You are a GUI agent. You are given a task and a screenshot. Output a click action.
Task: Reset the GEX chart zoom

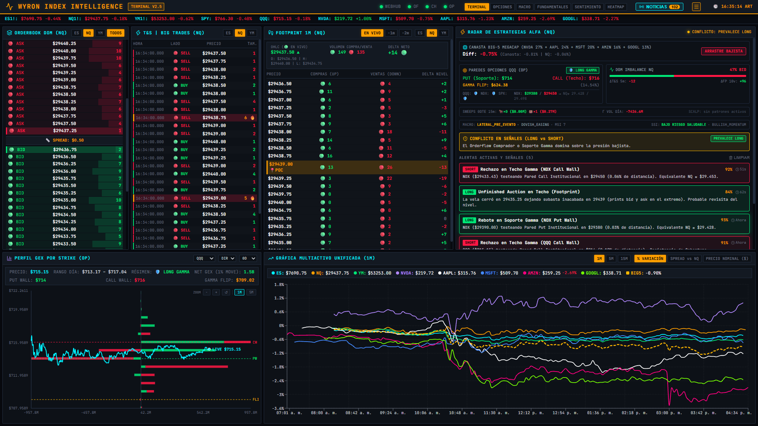click(226, 293)
